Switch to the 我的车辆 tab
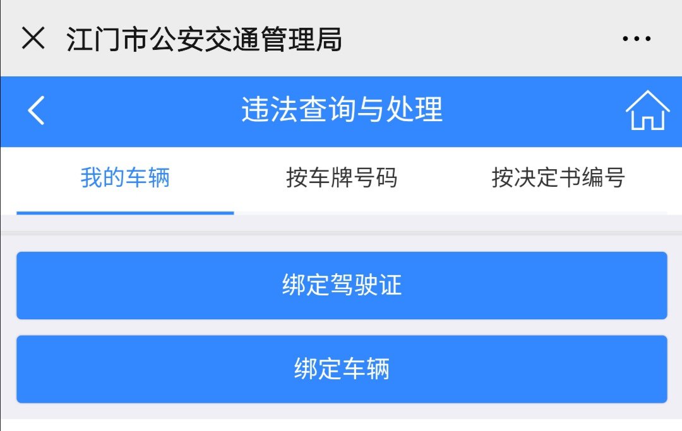Screen dimensions: 682x431 click(125, 179)
